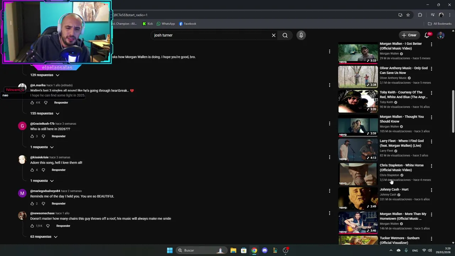Click the Windows Start button
455x256 pixels.
pyautogui.click(x=170, y=250)
